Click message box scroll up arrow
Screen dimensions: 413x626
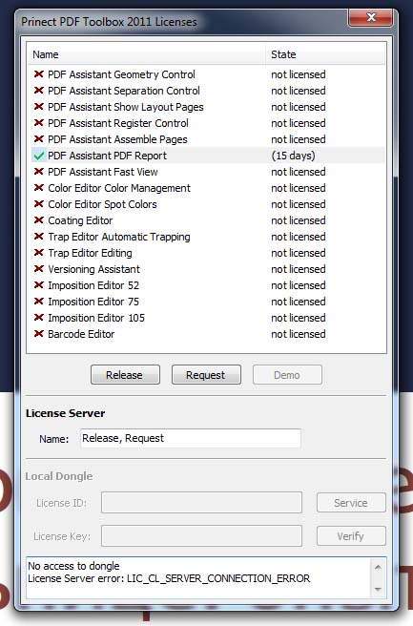coord(378,567)
